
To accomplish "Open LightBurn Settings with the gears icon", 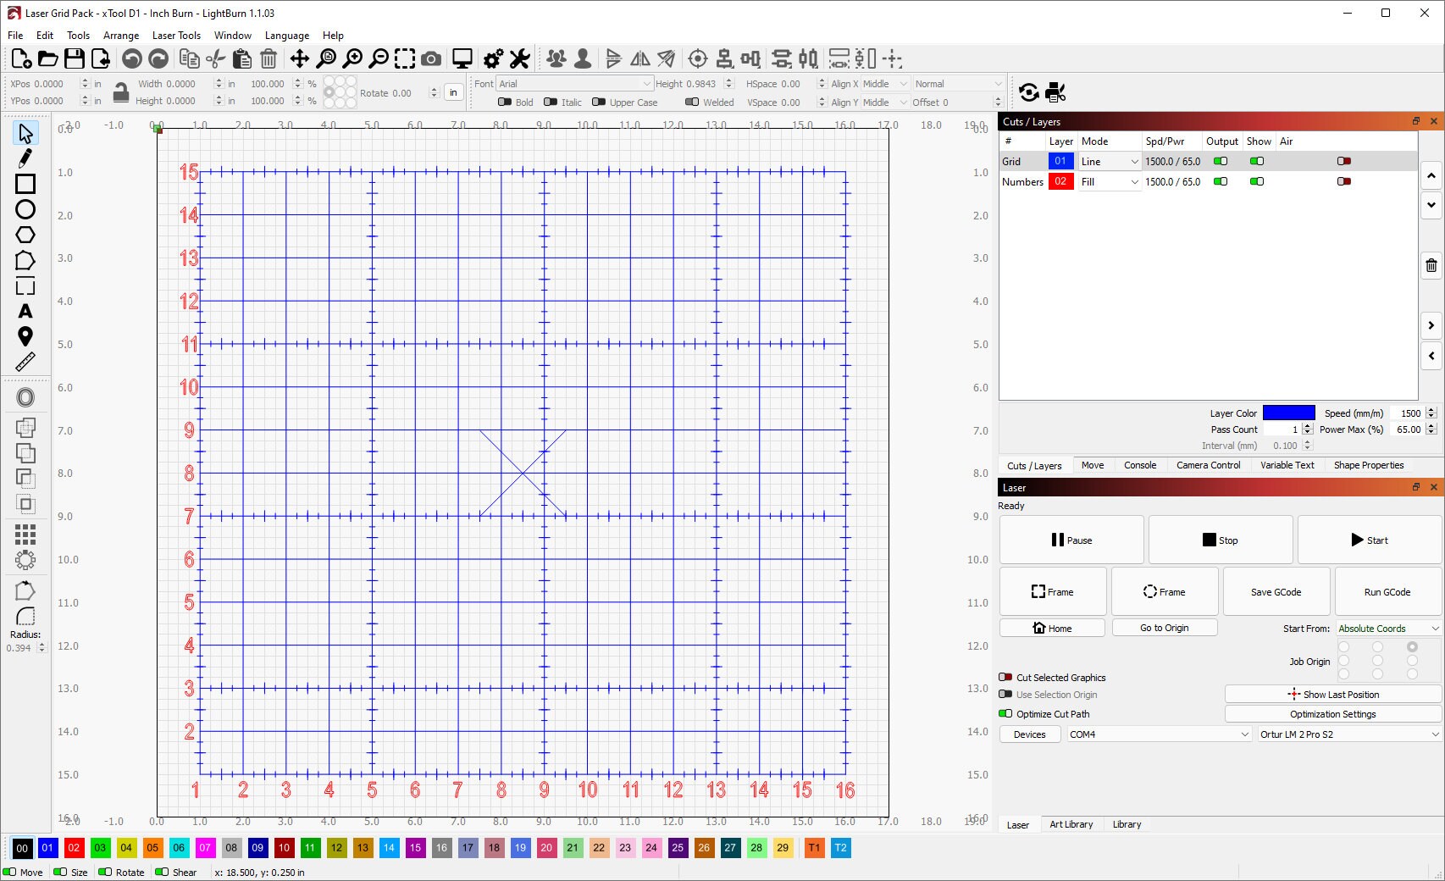I will point(492,59).
